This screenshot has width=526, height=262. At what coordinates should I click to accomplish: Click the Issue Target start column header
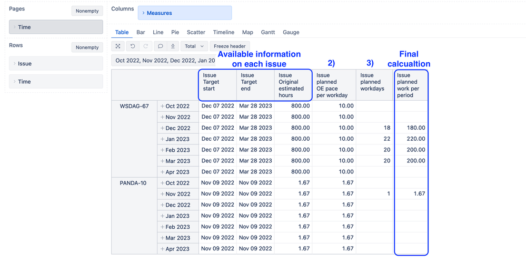[217, 85]
